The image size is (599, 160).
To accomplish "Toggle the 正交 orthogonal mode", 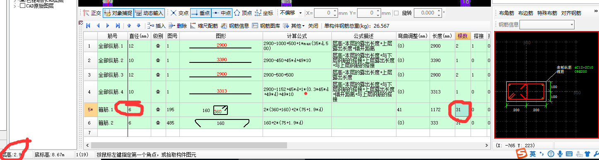I will click(x=92, y=13).
